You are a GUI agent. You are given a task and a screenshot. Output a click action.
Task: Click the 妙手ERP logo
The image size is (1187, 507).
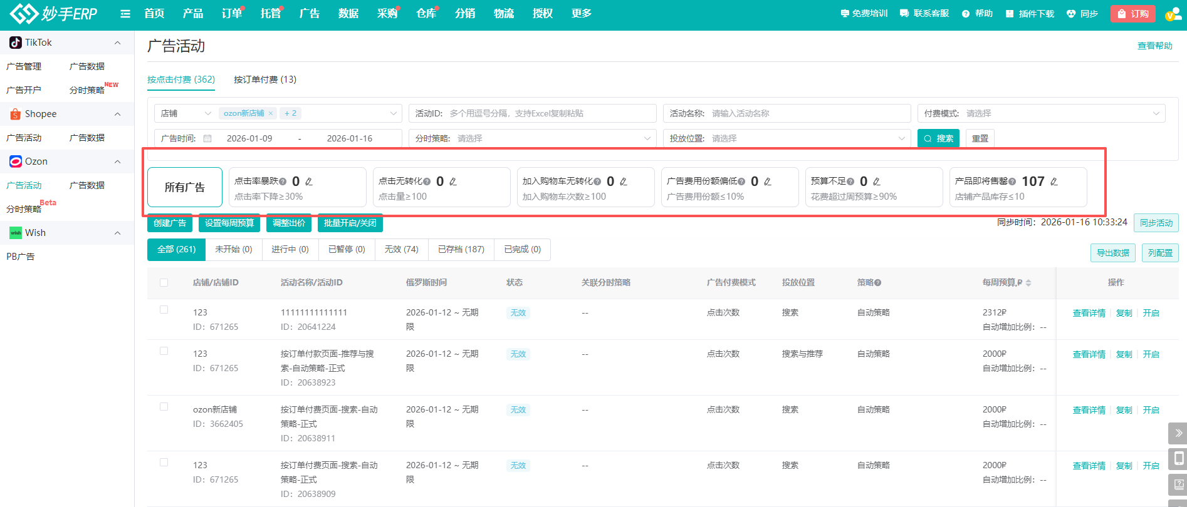pos(53,13)
